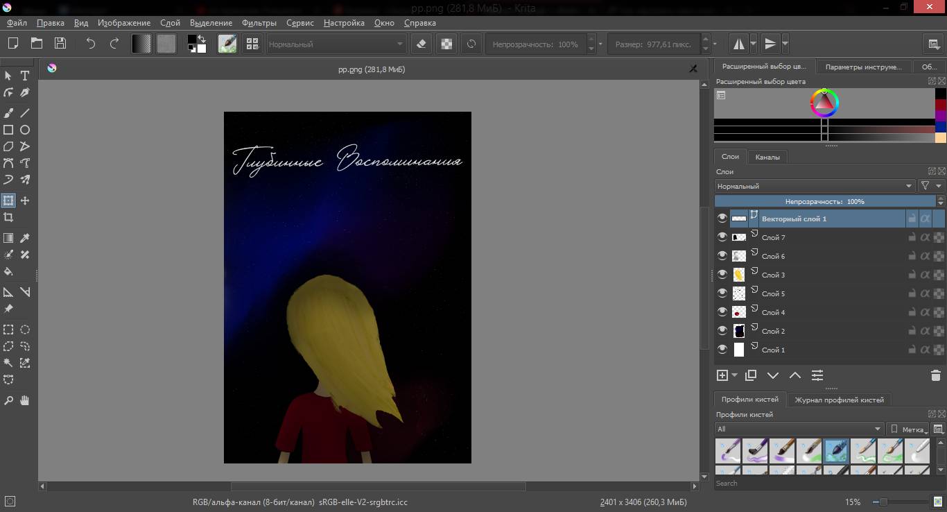Screen dimensions: 947x512
Task: Adjust the layer Непрозрачность opacity slider
Action: [x=824, y=201]
